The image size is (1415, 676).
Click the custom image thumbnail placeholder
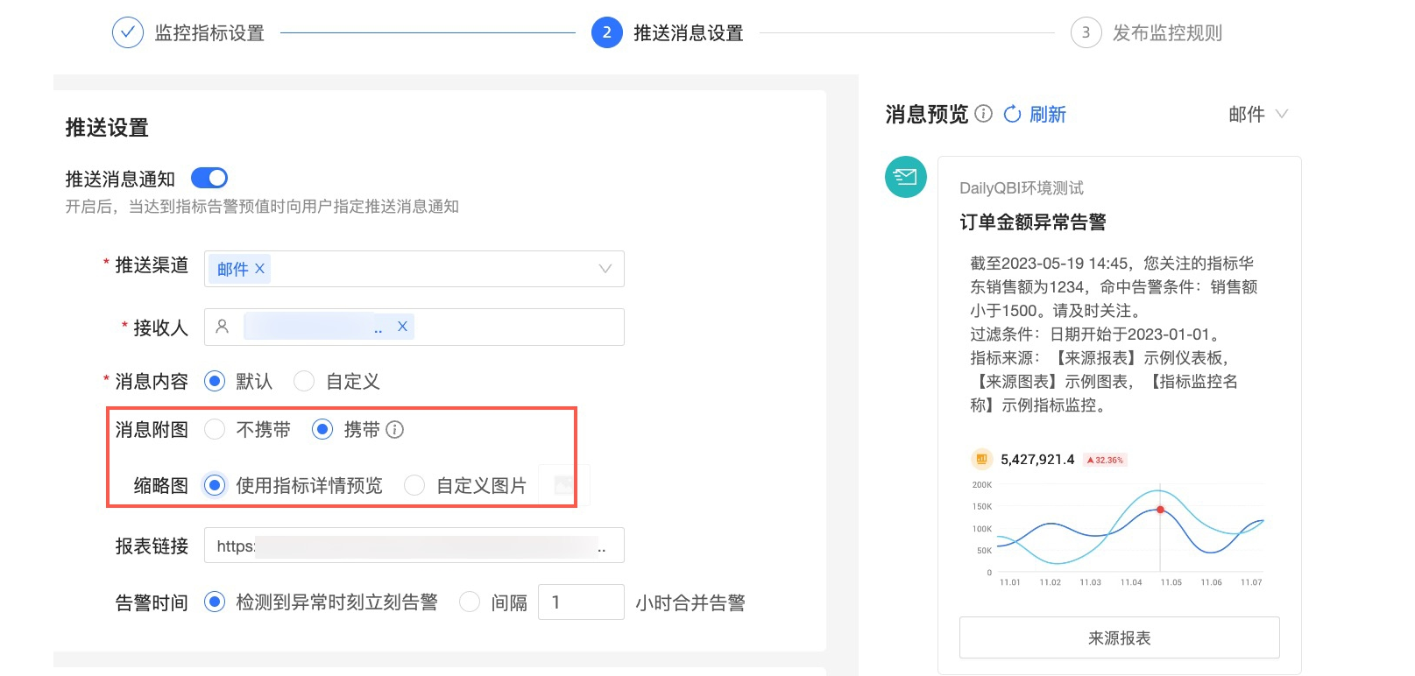(x=563, y=485)
